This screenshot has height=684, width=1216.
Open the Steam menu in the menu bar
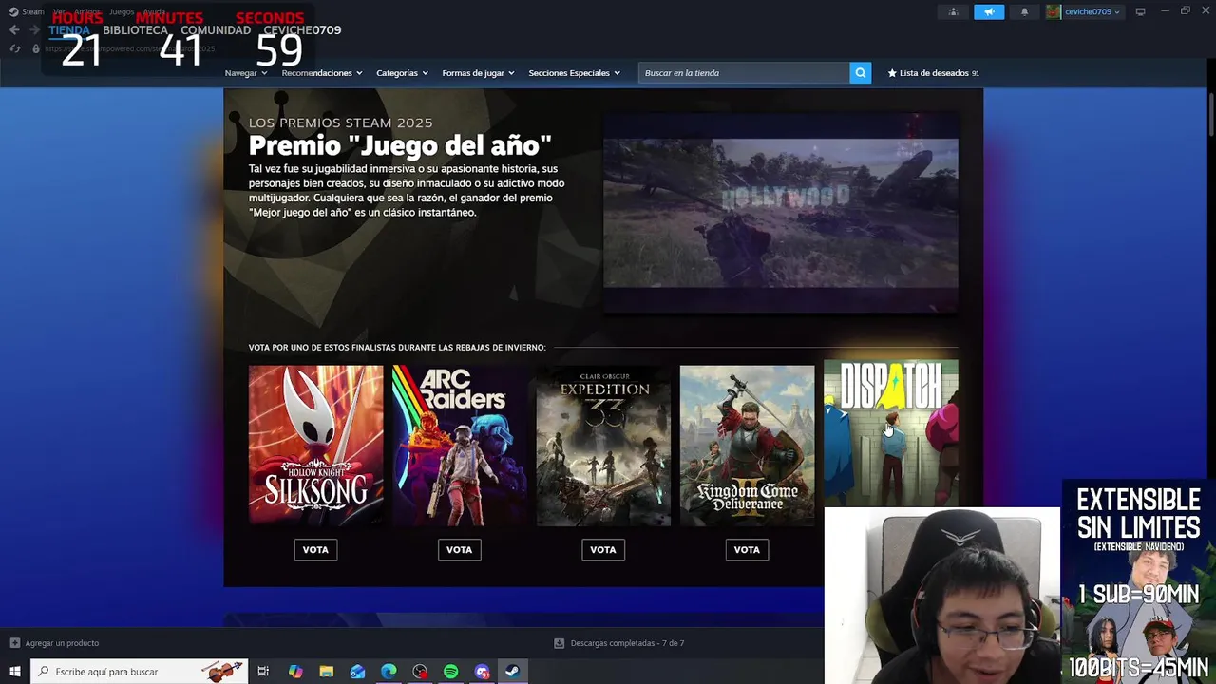point(33,11)
